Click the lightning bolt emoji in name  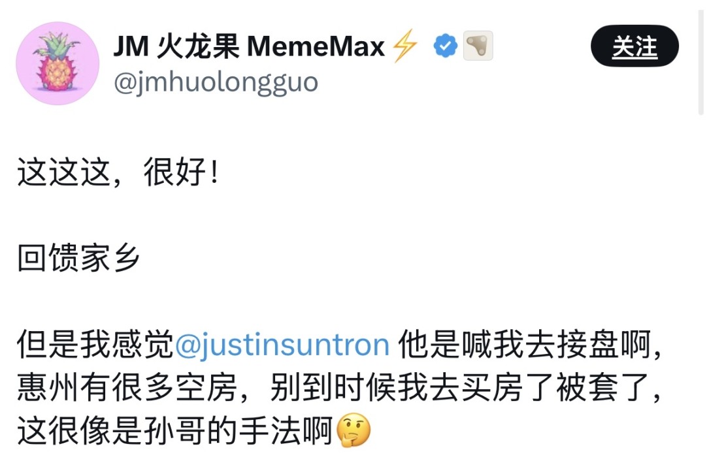pos(404,46)
